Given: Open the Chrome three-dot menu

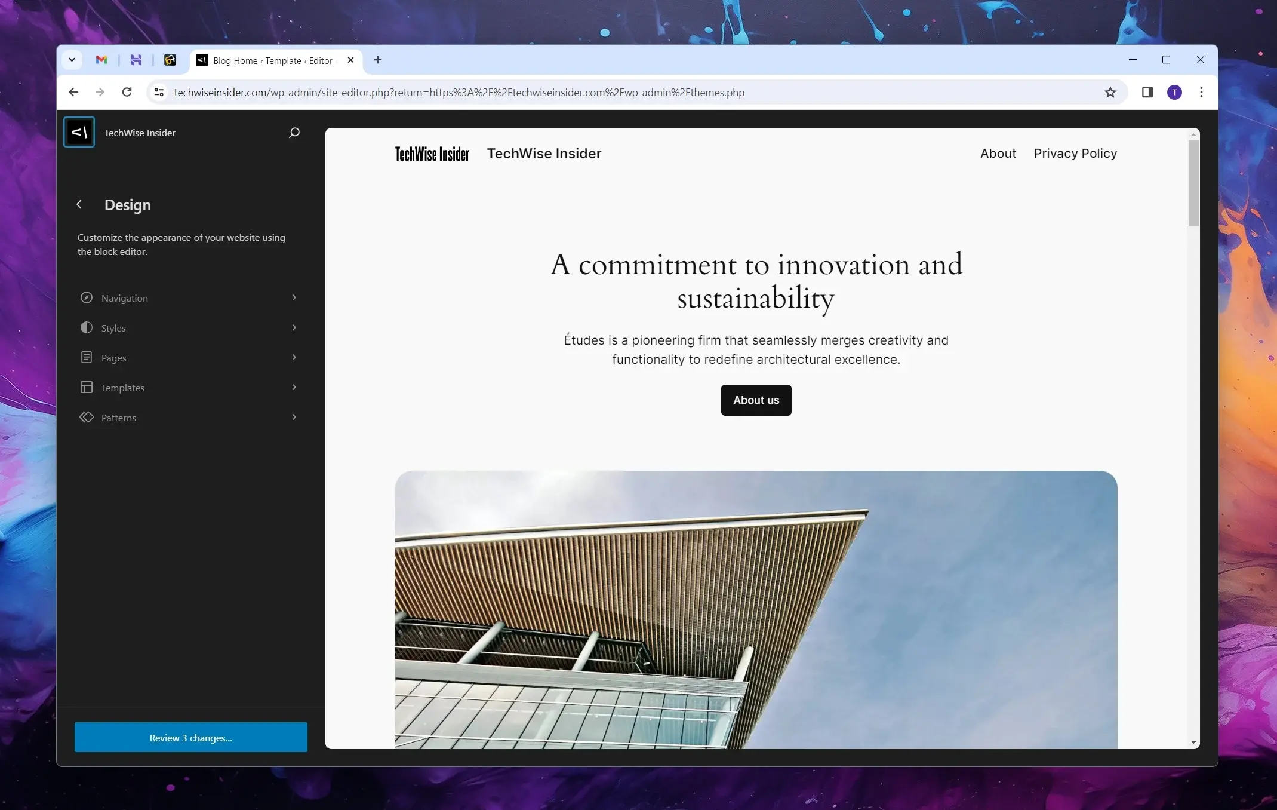Looking at the screenshot, I should point(1201,92).
